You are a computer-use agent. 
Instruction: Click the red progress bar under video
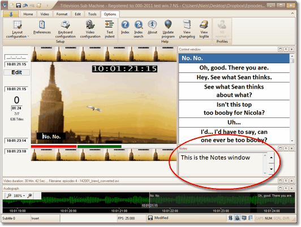(54, 147)
